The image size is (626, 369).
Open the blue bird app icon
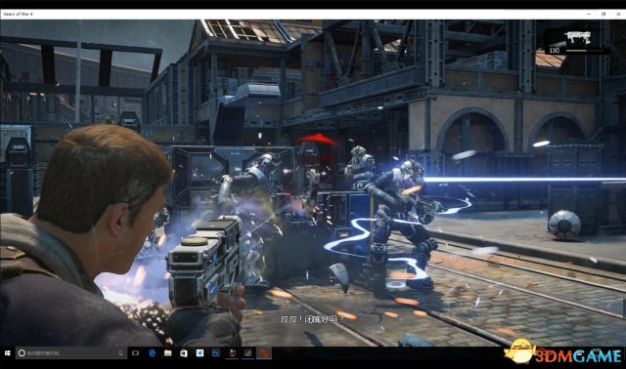[x=200, y=353]
